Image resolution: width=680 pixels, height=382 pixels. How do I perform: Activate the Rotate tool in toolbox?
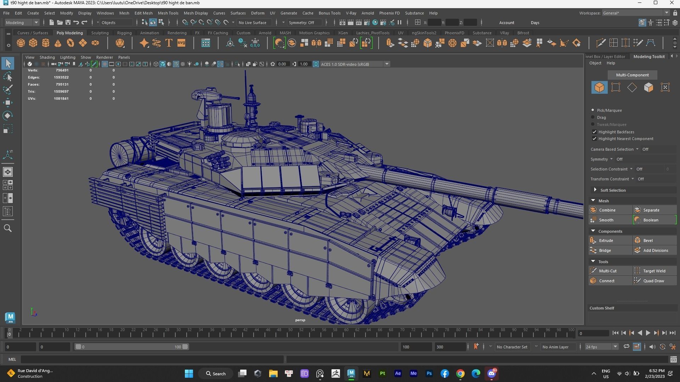[x=8, y=116]
